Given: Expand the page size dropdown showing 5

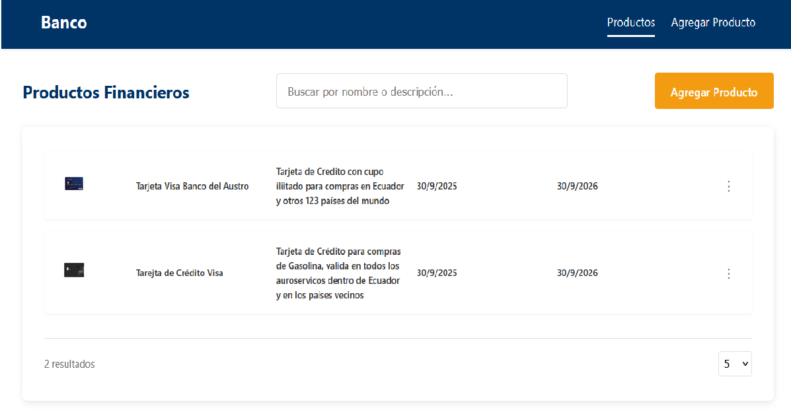Looking at the screenshot, I should click(x=734, y=364).
